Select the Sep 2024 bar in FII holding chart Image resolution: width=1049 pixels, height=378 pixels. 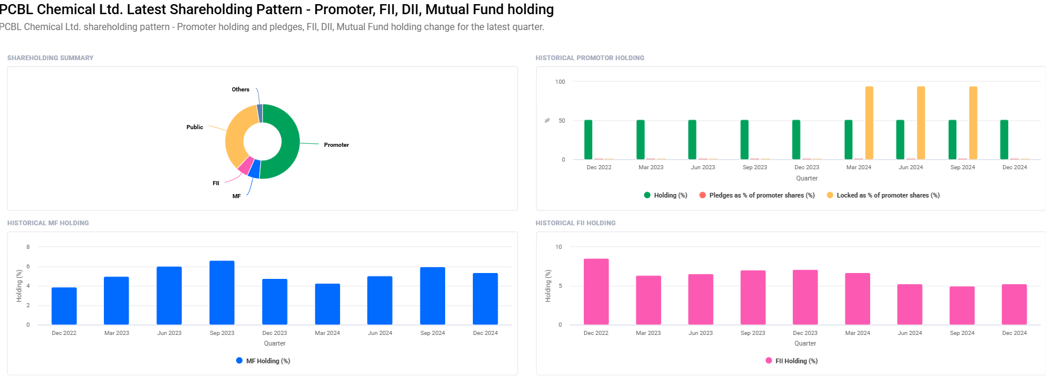962,305
